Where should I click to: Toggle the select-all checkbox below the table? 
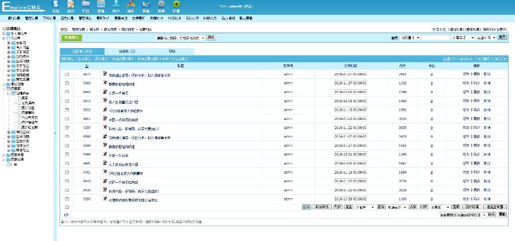coord(67,207)
